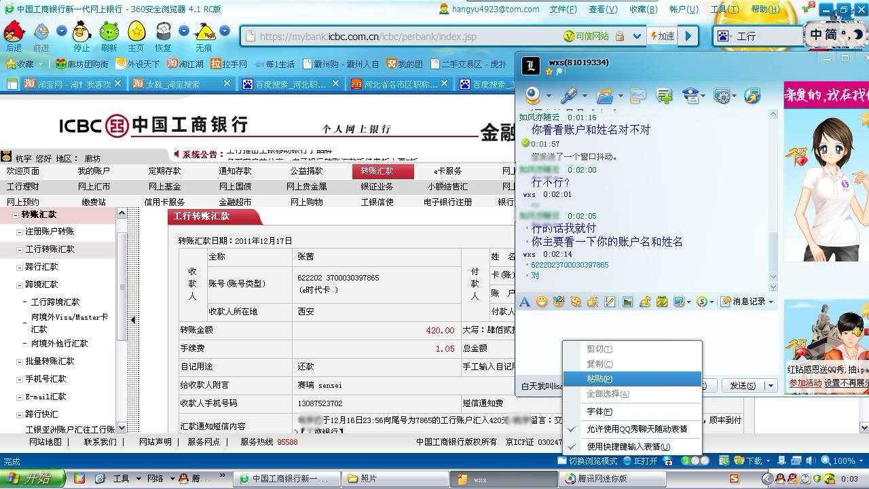
Task: Start video chat with QQ webcam icon
Action: coord(533,96)
